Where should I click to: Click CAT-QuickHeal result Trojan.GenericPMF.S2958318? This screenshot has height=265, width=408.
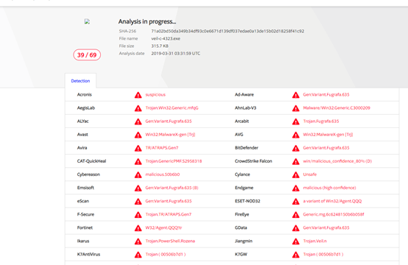coord(174,161)
